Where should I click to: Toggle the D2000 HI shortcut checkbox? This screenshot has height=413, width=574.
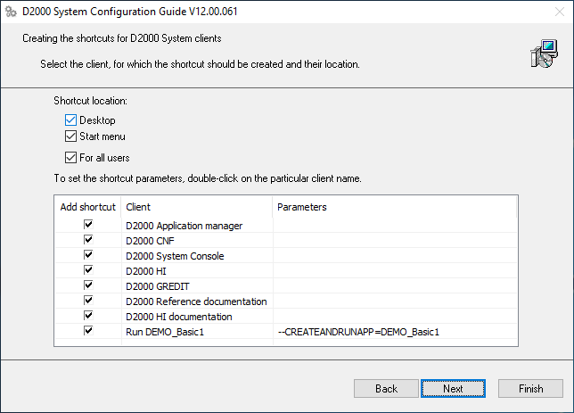[x=88, y=271]
